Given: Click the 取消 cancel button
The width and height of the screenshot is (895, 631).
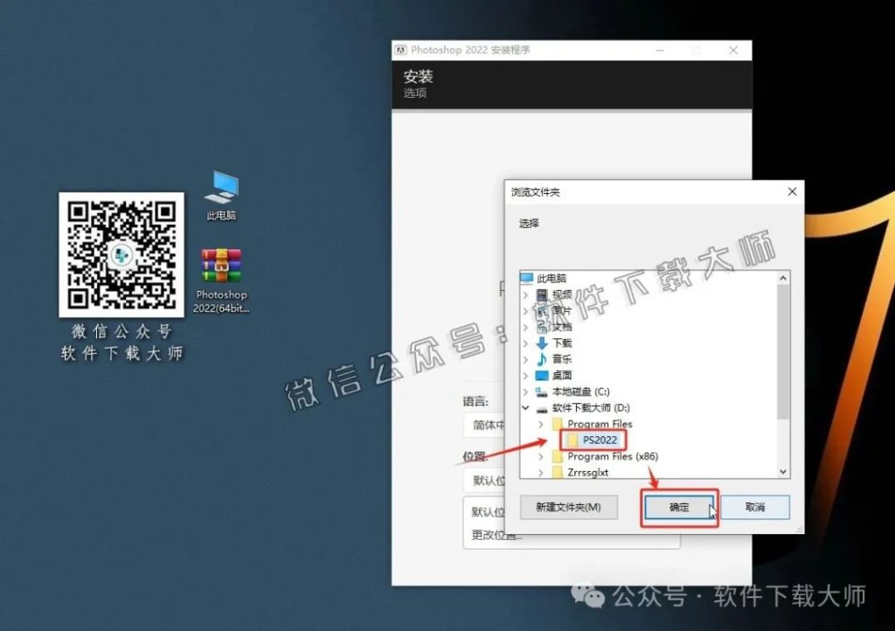Looking at the screenshot, I should (755, 507).
